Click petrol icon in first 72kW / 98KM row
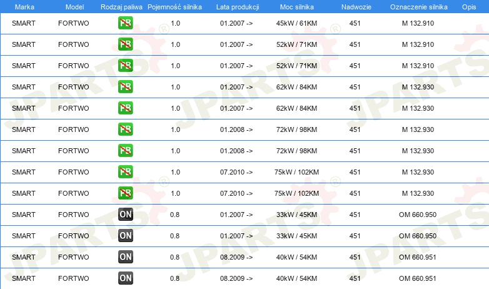Image resolution: width=489 pixels, height=289 pixels. pyautogui.click(x=125, y=129)
